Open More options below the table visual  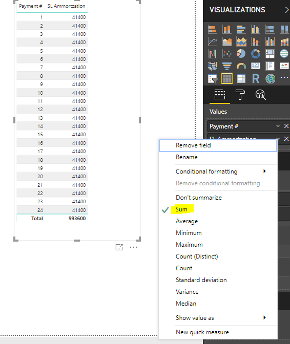tap(134, 247)
